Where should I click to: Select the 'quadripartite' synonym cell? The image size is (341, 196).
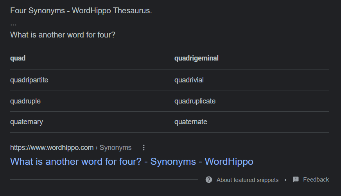(x=29, y=80)
